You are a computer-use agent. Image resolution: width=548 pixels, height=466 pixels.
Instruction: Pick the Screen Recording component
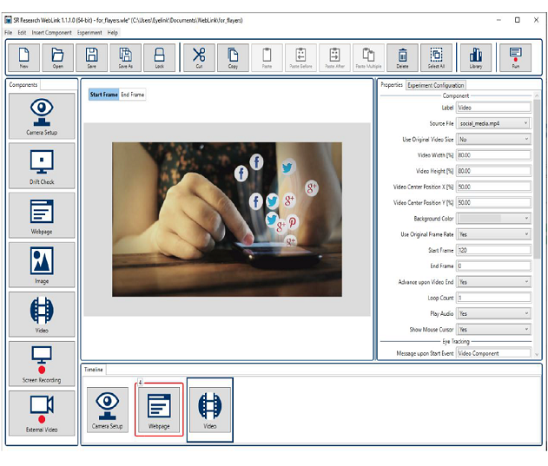pos(42,364)
